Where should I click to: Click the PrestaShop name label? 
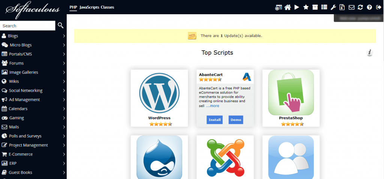[x=291, y=118]
